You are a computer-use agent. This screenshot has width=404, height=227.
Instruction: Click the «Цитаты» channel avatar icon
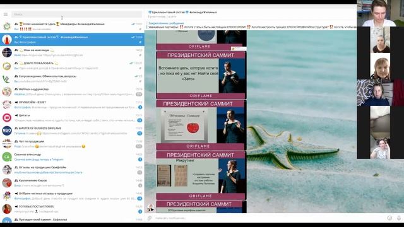click(7, 118)
